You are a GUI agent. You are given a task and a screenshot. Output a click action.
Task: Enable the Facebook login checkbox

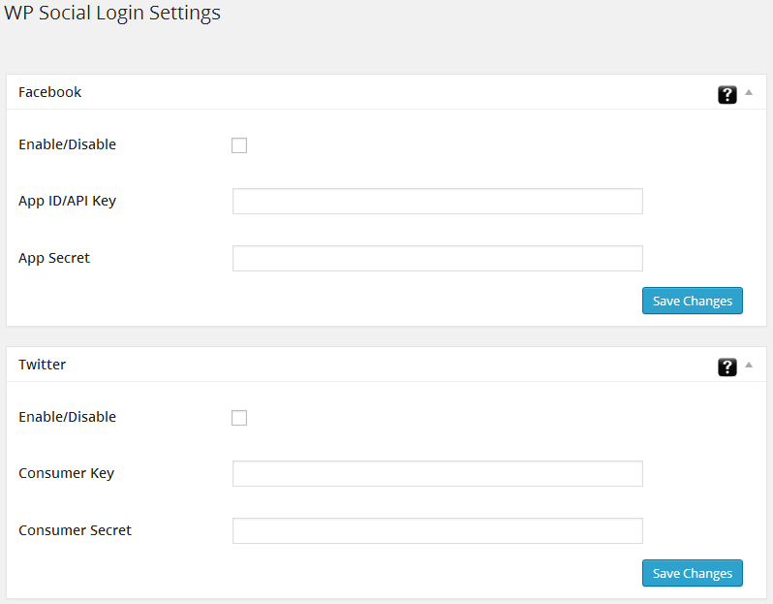[x=239, y=145]
